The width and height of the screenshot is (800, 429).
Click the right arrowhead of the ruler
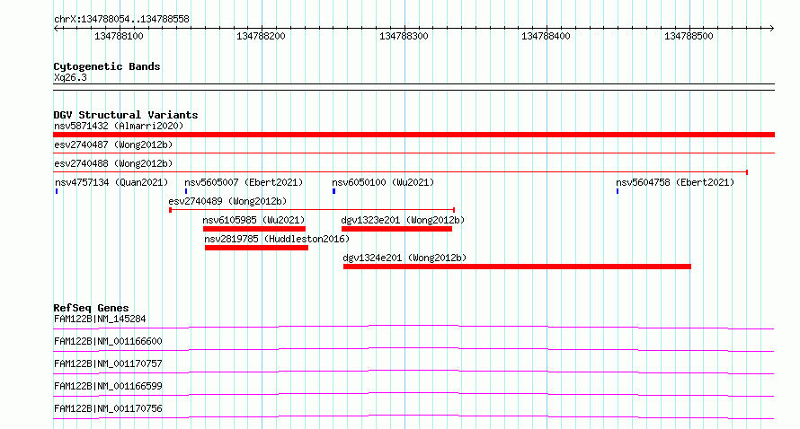click(x=771, y=28)
